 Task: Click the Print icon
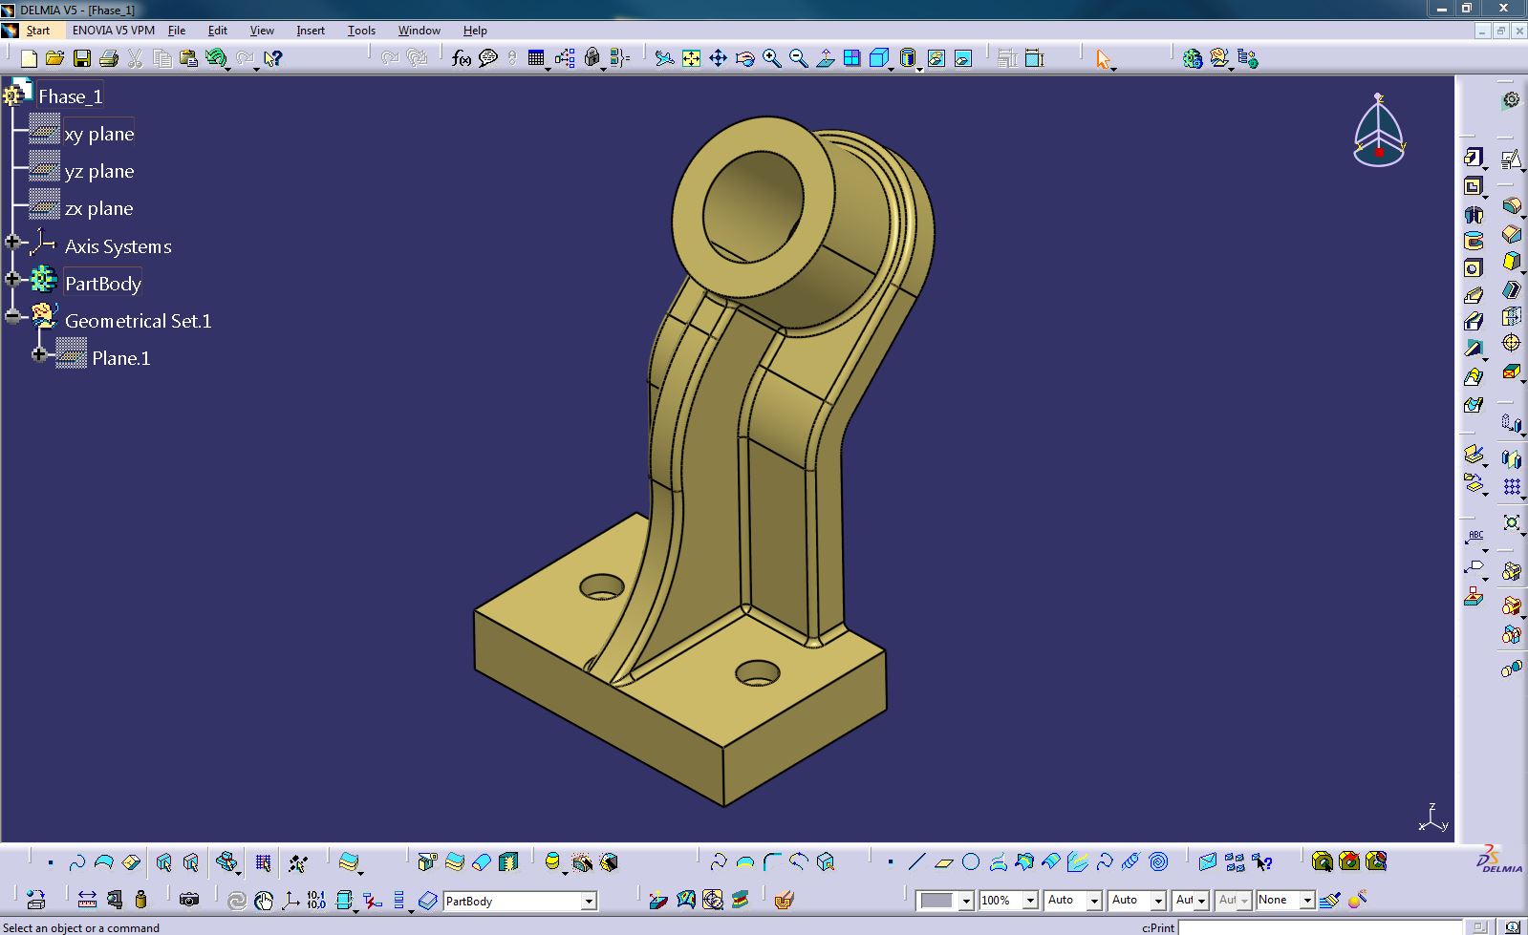(109, 58)
